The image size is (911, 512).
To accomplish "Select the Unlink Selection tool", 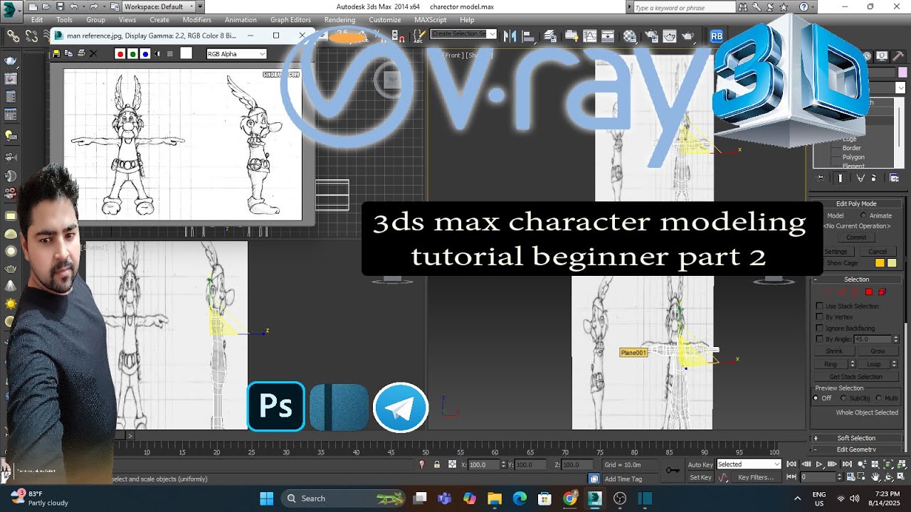I will (x=31, y=35).
